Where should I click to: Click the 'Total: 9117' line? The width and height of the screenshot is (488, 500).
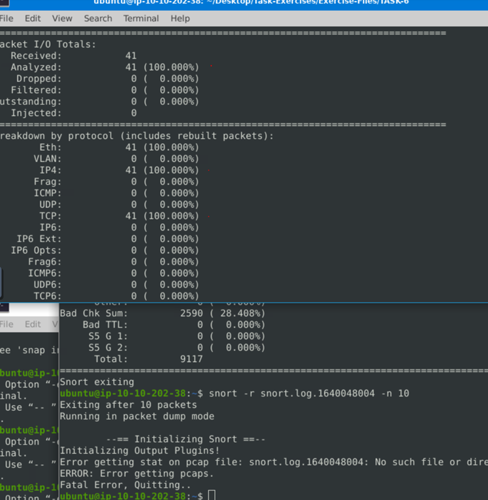[148, 359]
